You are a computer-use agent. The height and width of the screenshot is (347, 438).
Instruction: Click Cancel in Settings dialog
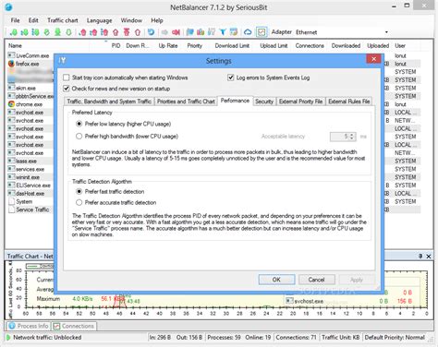pyautogui.click(x=316, y=280)
